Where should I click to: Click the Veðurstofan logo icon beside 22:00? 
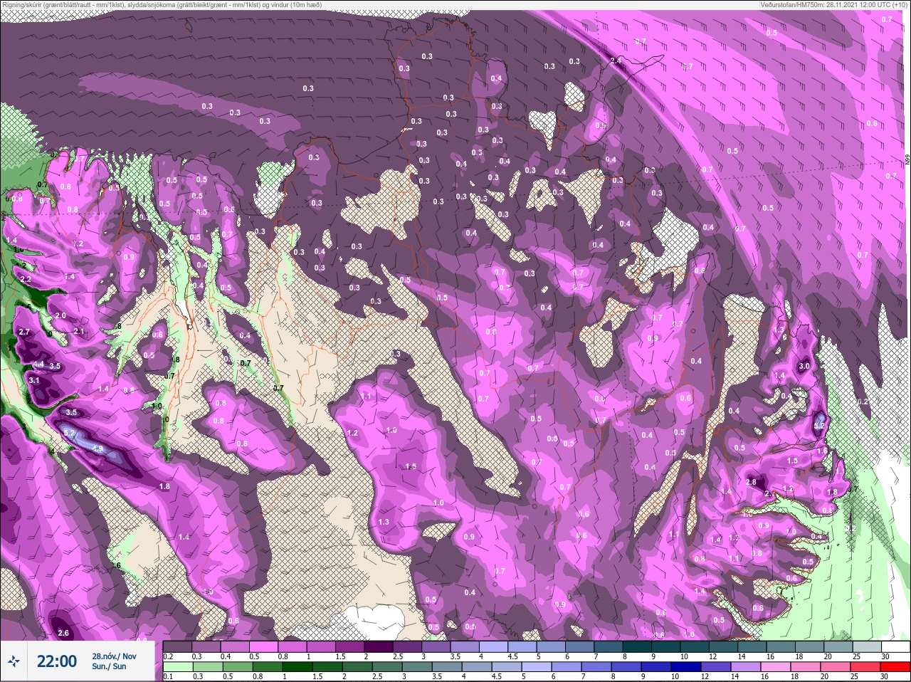click(x=15, y=661)
